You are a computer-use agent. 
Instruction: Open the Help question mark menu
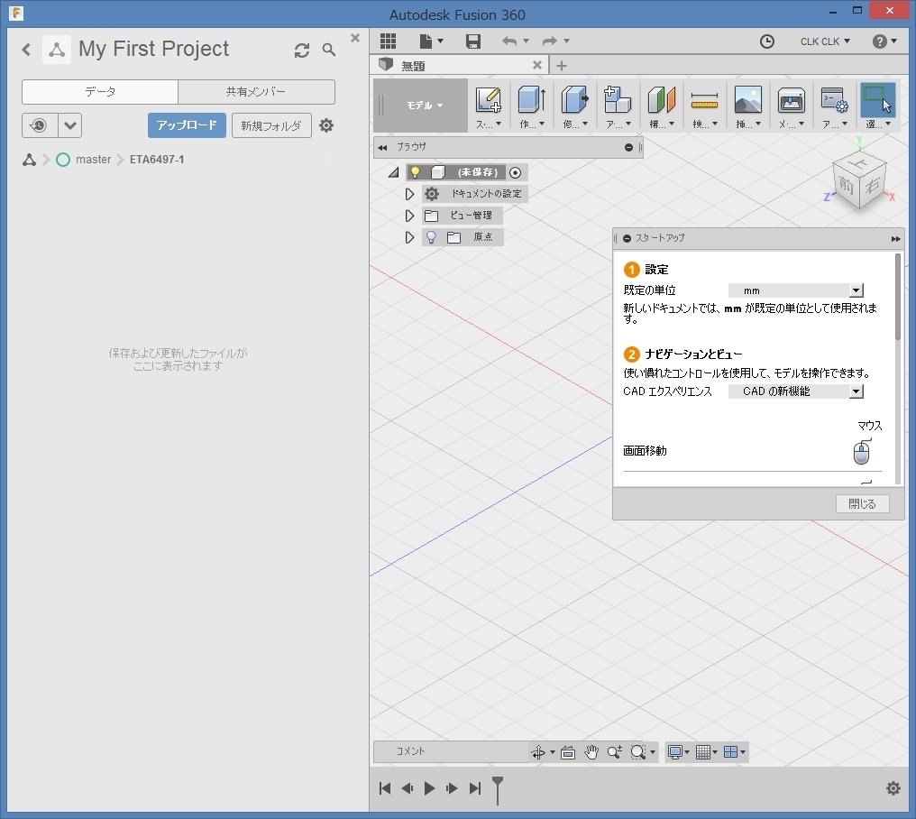(x=884, y=41)
